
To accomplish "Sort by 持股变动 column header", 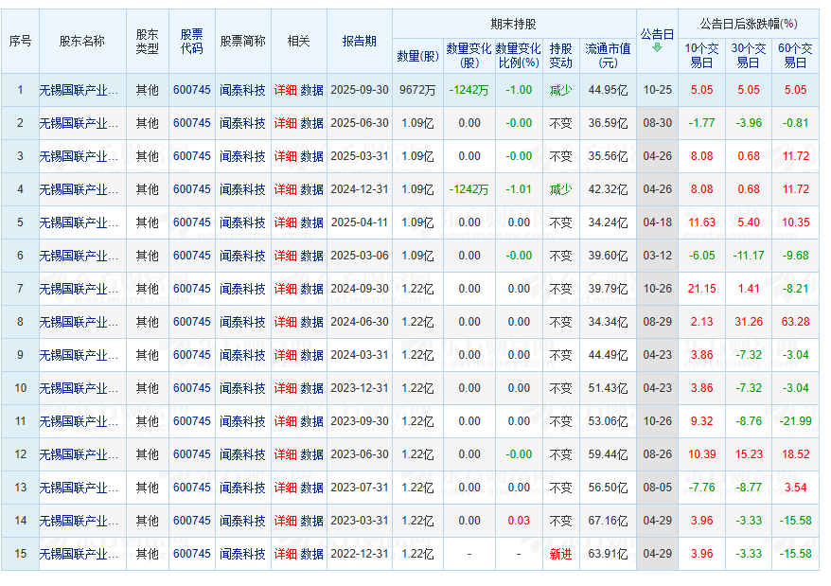I will pos(560,56).
